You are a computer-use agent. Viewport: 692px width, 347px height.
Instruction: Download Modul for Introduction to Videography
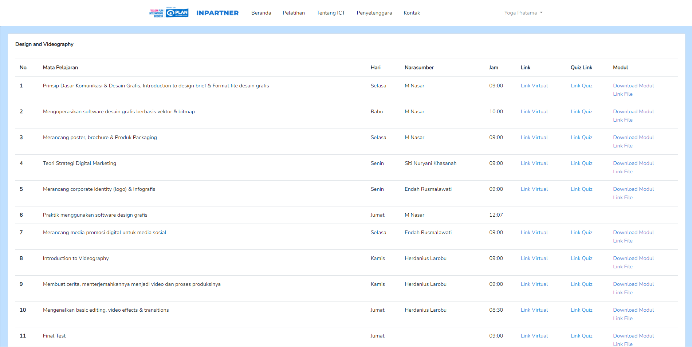(633, 258)
